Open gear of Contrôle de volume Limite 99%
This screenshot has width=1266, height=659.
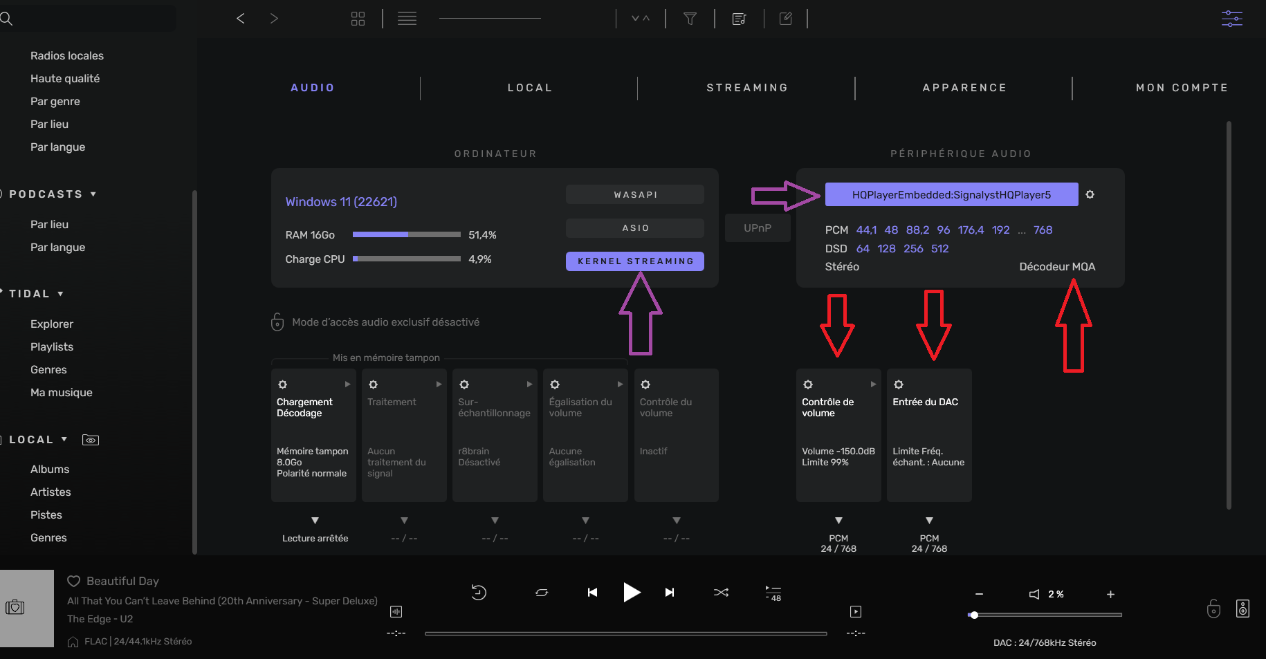tap(808, 384)
